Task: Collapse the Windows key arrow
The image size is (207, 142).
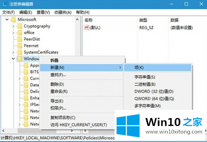Action: click(x=13, y=59)
